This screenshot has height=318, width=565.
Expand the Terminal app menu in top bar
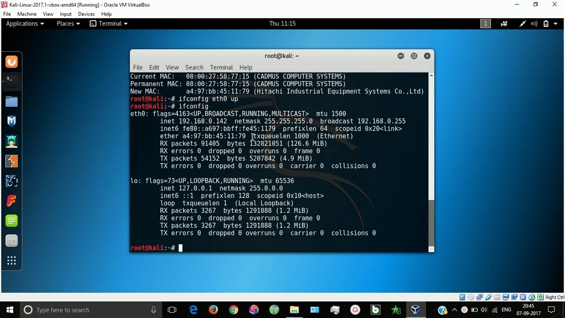point(109,23)
